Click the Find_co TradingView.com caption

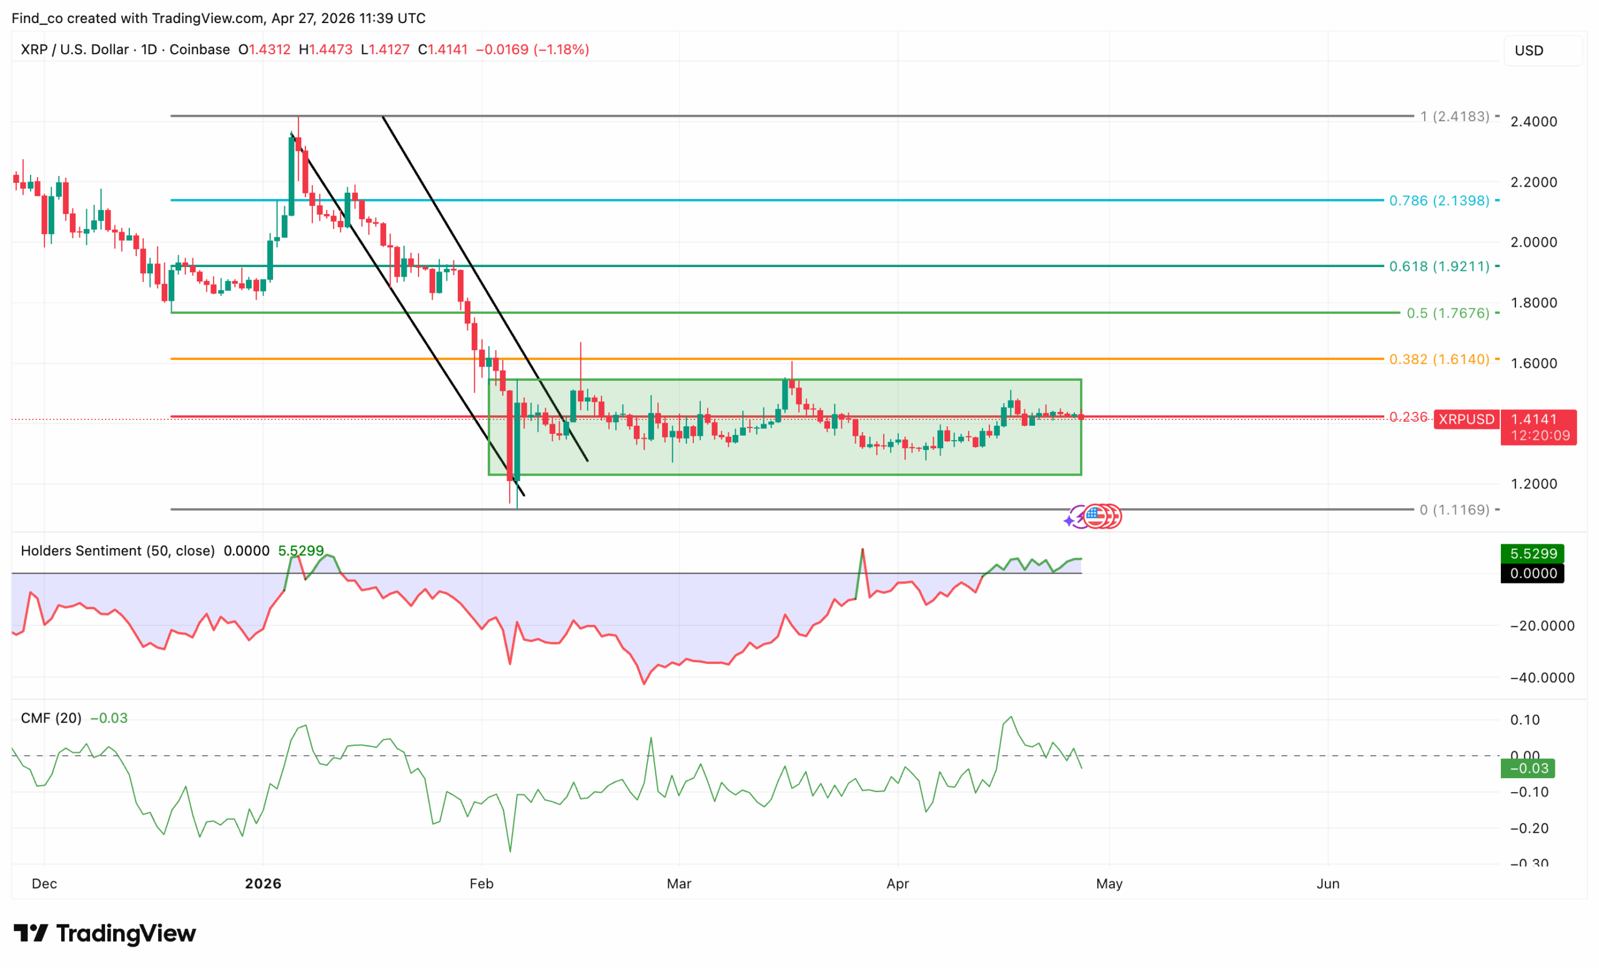218,18
